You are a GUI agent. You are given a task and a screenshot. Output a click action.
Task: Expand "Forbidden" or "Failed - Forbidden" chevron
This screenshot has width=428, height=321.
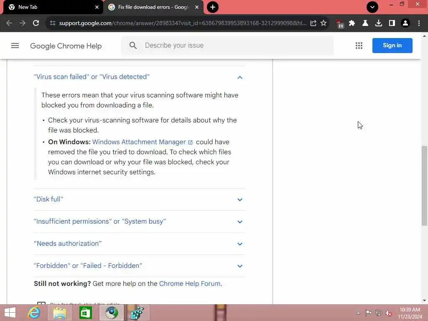point(239,266)
